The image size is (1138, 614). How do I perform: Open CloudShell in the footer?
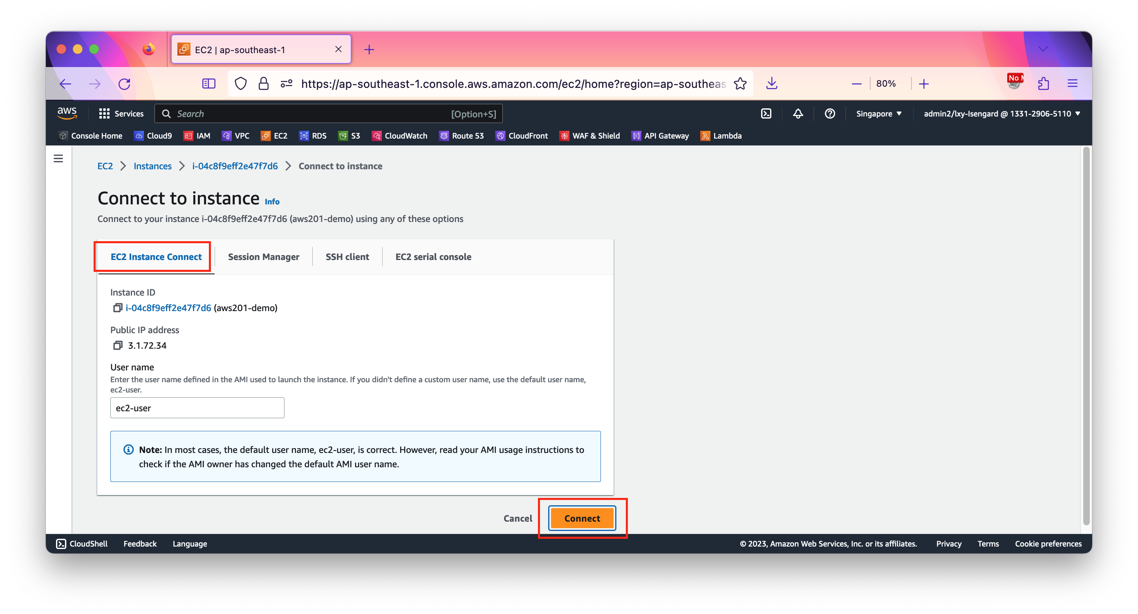point(82,544)
